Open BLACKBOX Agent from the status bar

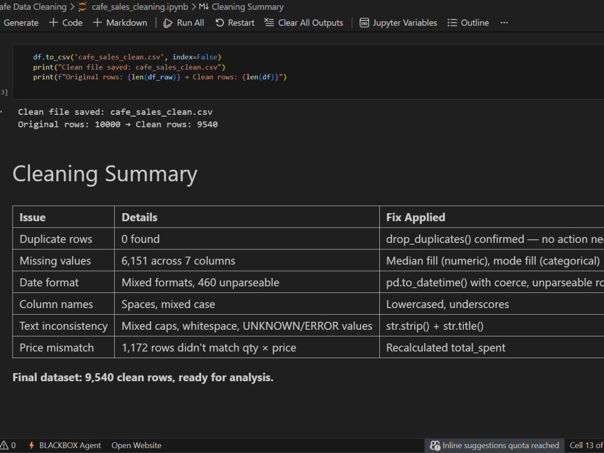[65, 445]
